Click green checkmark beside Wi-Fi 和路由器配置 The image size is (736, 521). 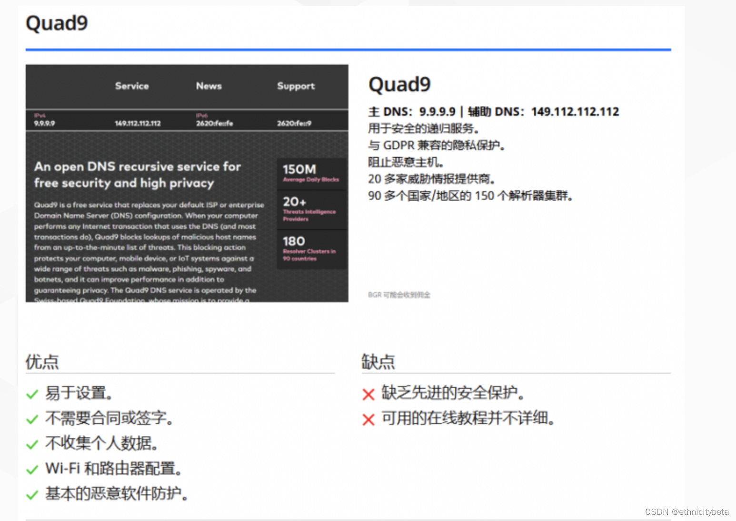pos(32,470)
